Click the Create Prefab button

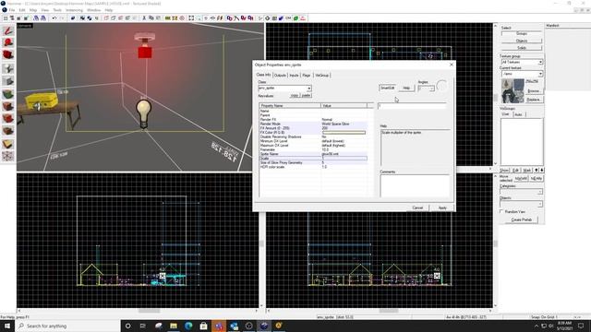tap(522, 219)
